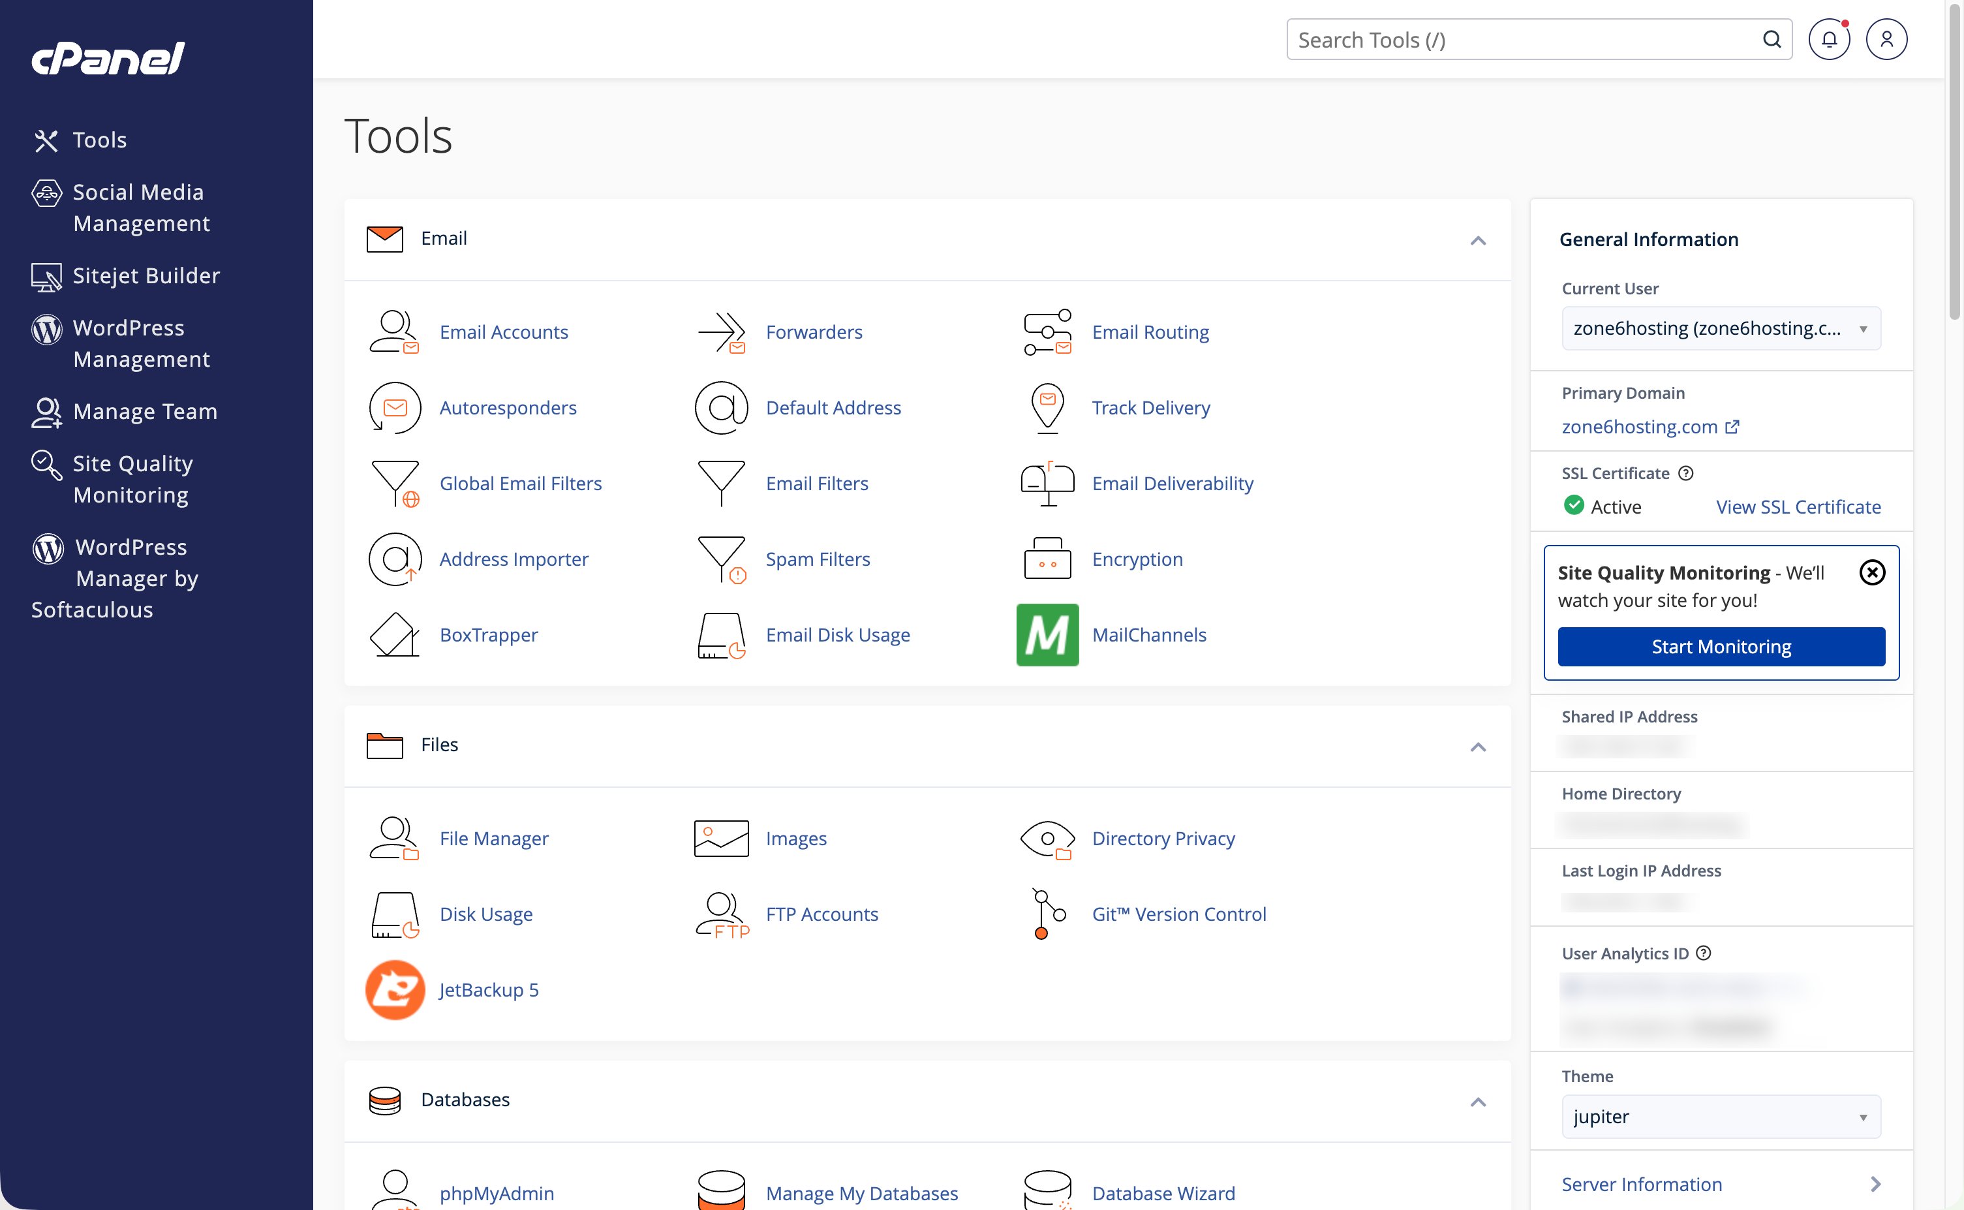This screenshot has width=1964, height=1210.
Task: Open the Git Version Control icon
Action: click(x=1048, y=914)
